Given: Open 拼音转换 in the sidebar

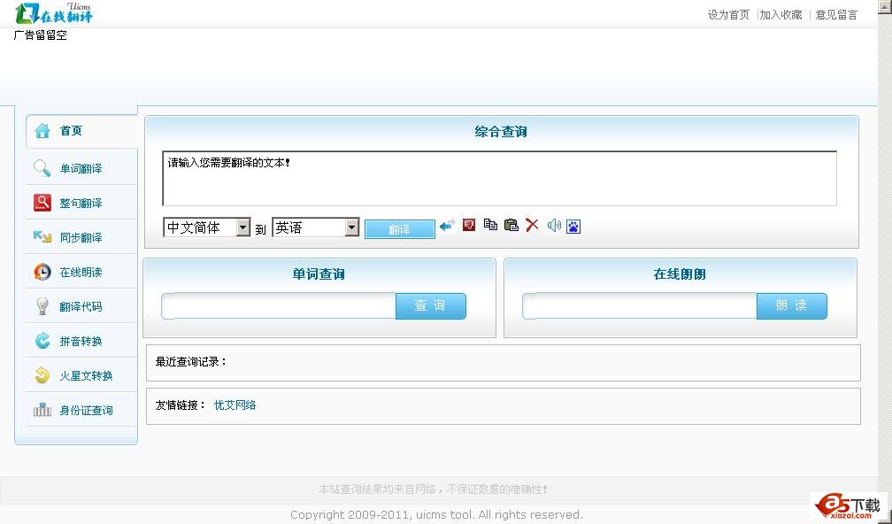Looking at the screenshot, I should 82,341.
